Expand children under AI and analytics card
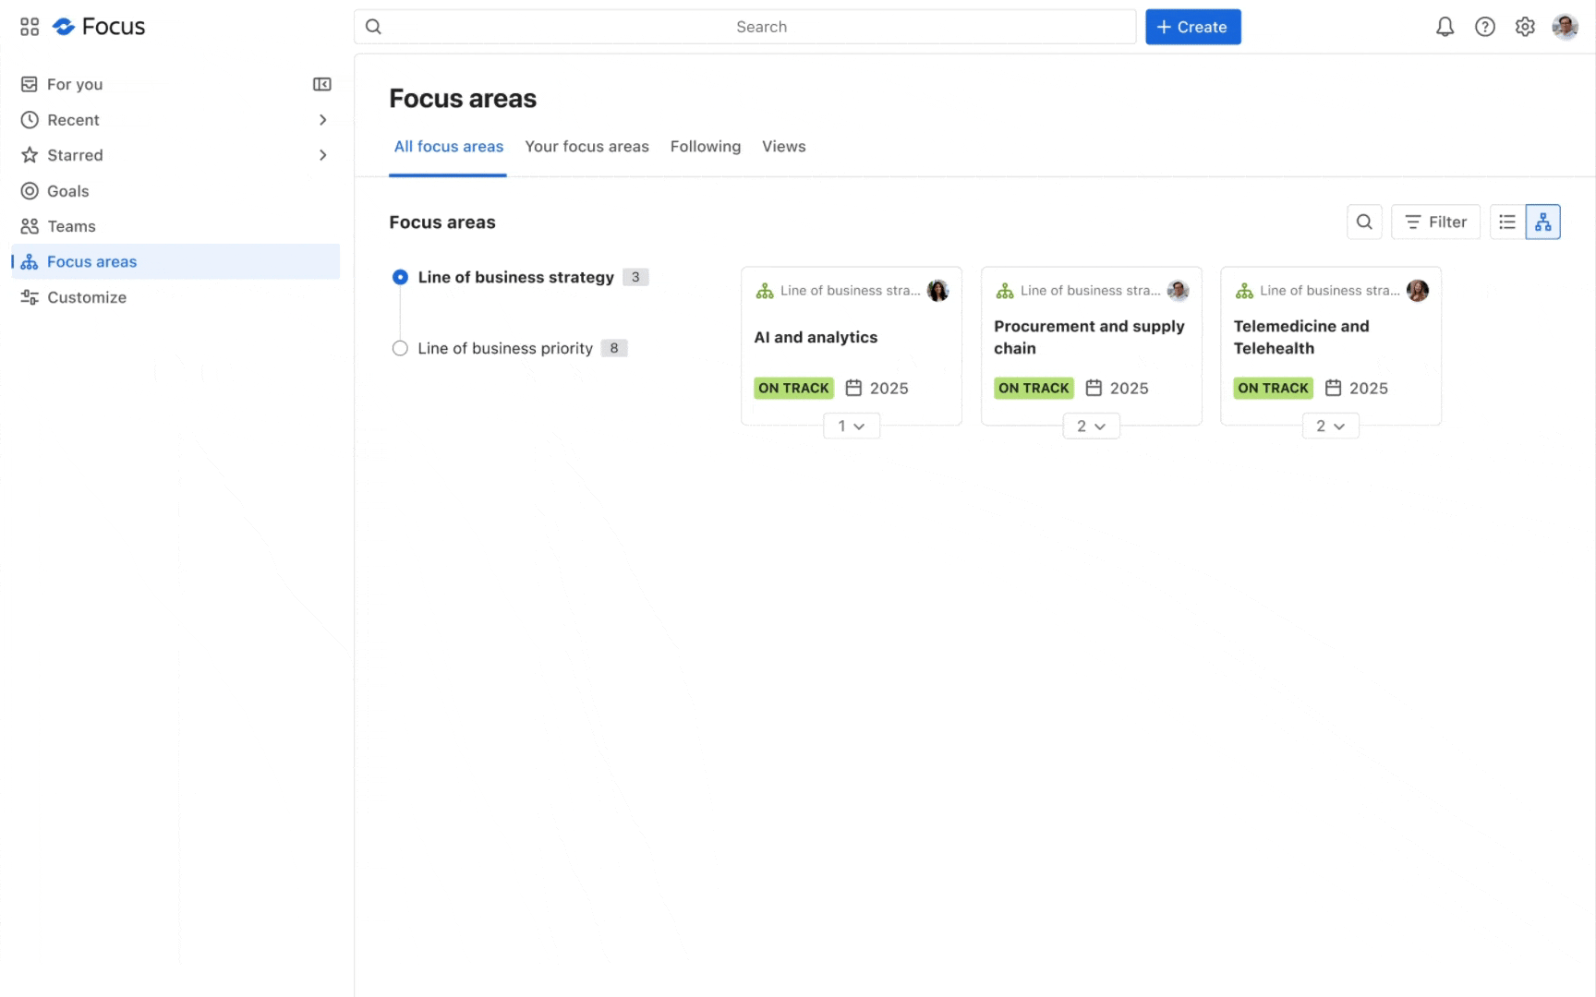1596x997 pixels. tap(851, 426)
